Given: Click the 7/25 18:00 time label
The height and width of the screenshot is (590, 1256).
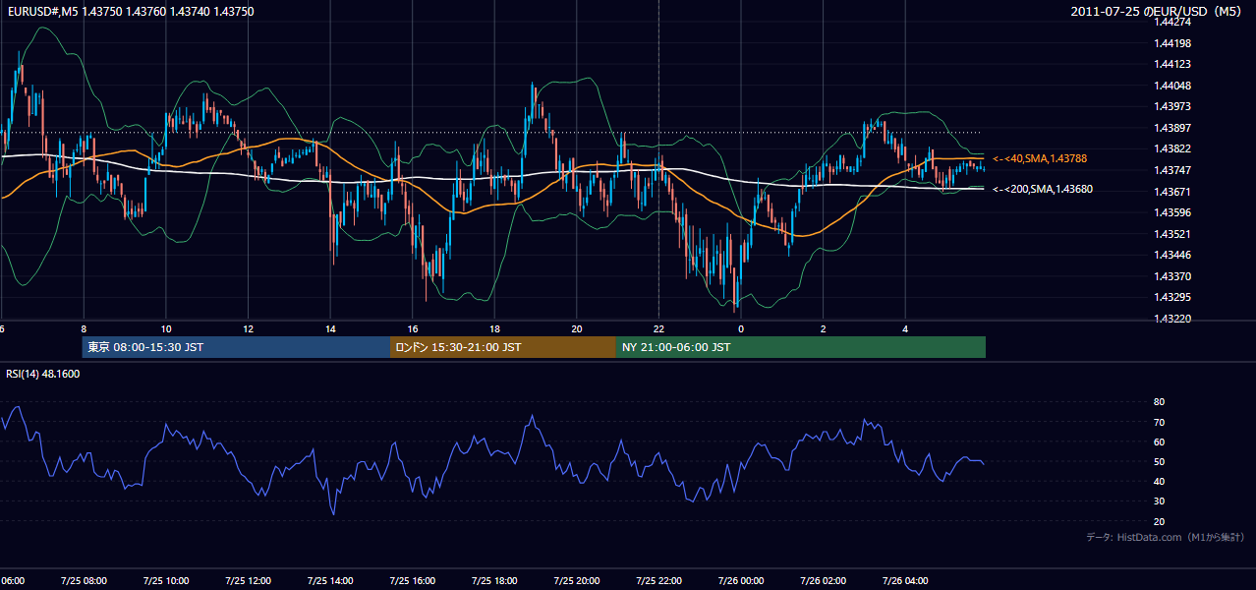Looking at the screenshot, I should pos(494,581).
